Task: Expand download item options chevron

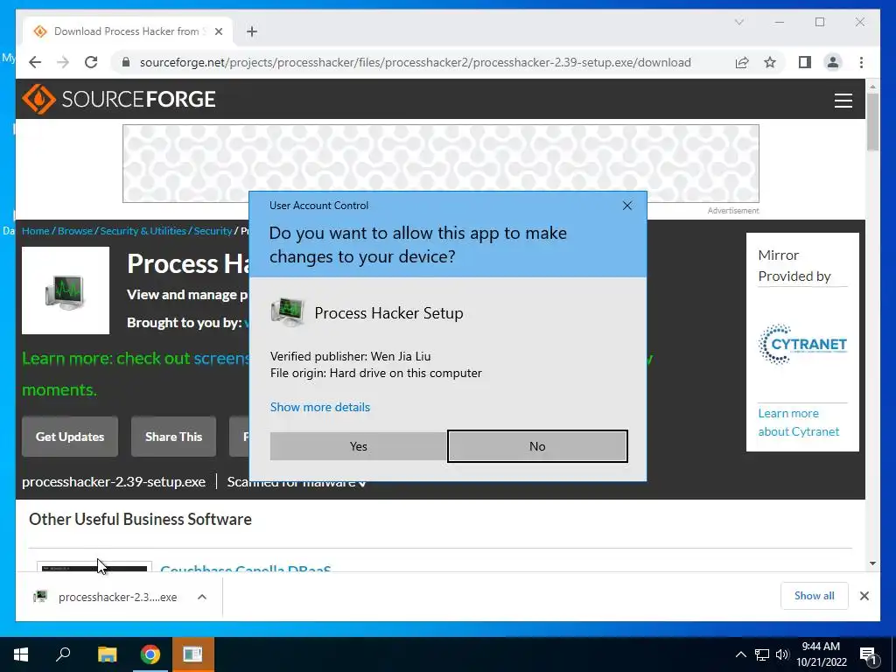Action: 202,597
